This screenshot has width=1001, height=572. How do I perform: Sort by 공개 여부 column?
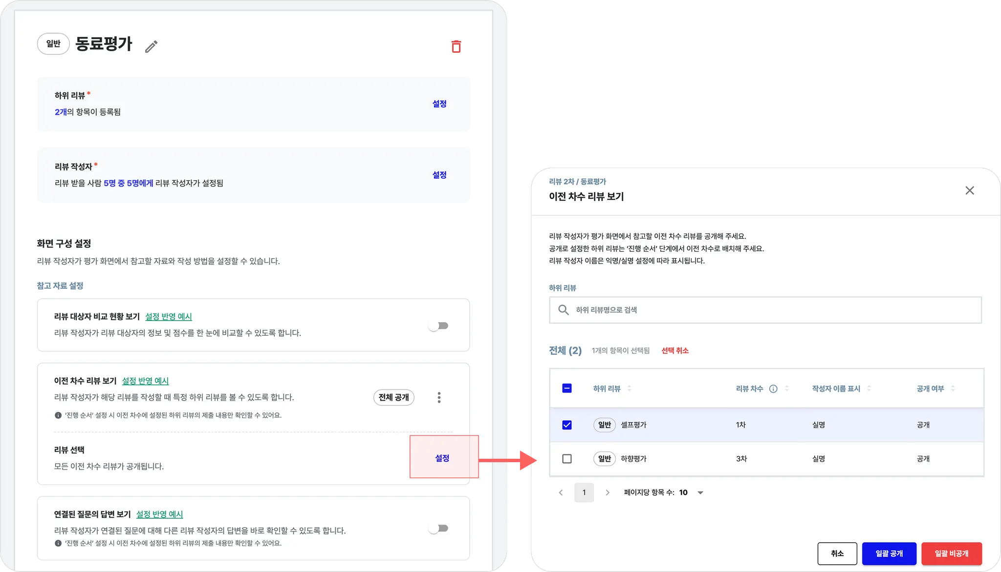click(x=953, y=388)
